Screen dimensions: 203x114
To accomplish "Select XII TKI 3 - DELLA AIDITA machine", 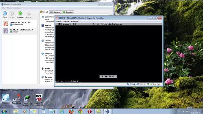I will pyautogui.click(x=20, y=31).
